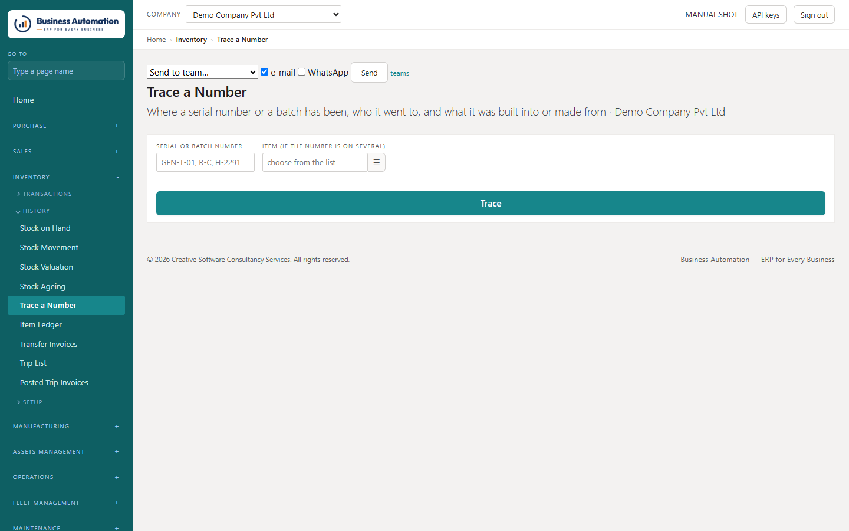849x531 pixels.
Task: Open Stock Ageing page
Action: pyautogui.click(x=66, y=286)
